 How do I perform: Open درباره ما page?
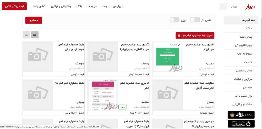coord(92,6)
